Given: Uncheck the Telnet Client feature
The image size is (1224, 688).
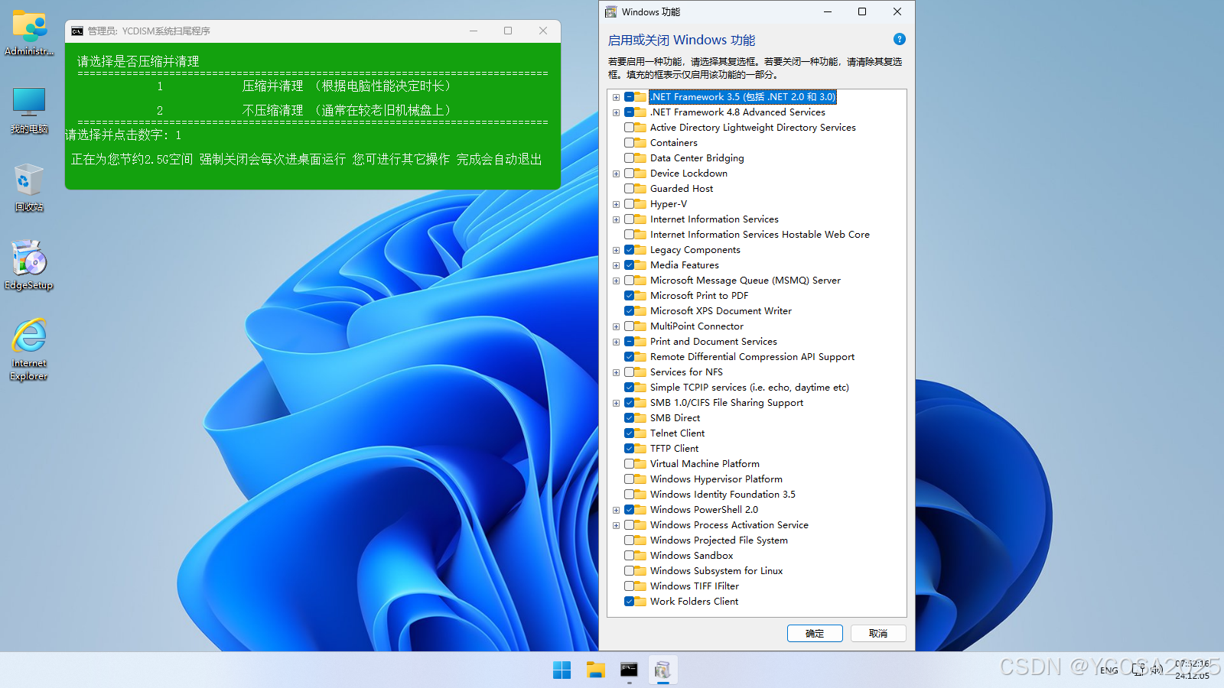Looking at the screenshot, I should click(x=629, y=433).
